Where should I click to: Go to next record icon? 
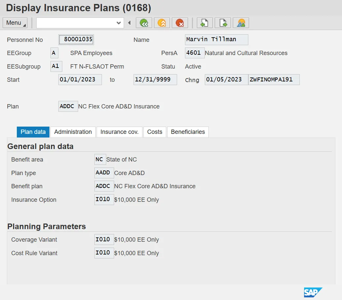click(223, 23)
